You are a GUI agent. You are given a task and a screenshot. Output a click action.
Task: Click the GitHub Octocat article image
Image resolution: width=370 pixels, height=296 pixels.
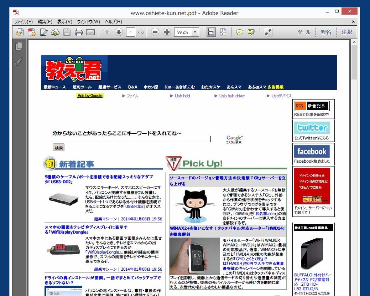pyautogui.click(x=195, y=205)
